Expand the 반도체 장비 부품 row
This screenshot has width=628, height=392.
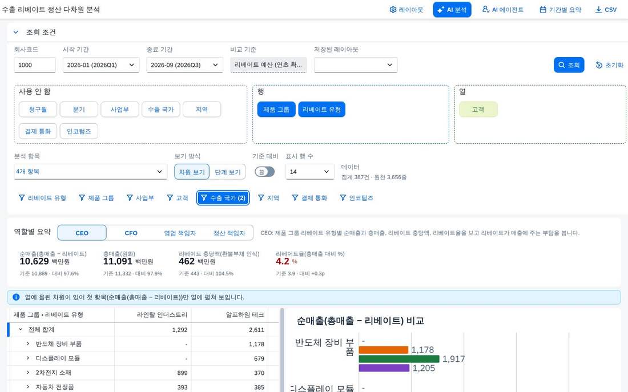tap(27, 344)
